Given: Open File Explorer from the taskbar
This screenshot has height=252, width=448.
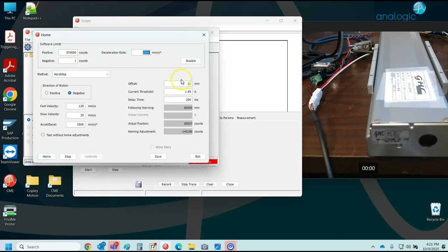Looking at the screenshot, I should pos(191,247).
